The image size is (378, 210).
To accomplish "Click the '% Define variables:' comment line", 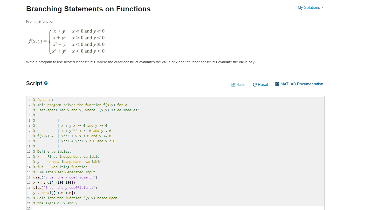I will coord(52,151).
